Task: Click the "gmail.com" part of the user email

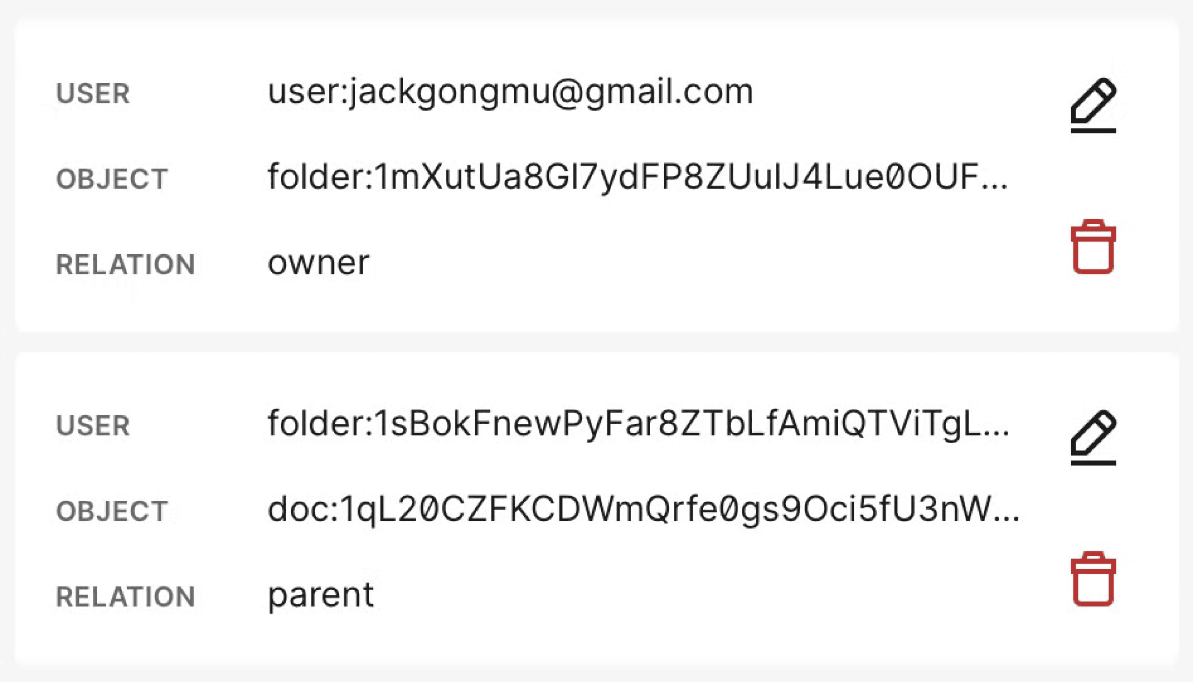Action: pos(669,92)
